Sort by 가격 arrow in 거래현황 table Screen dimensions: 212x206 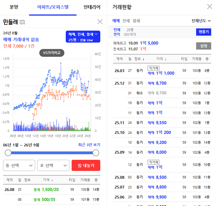tap(165, 59)
